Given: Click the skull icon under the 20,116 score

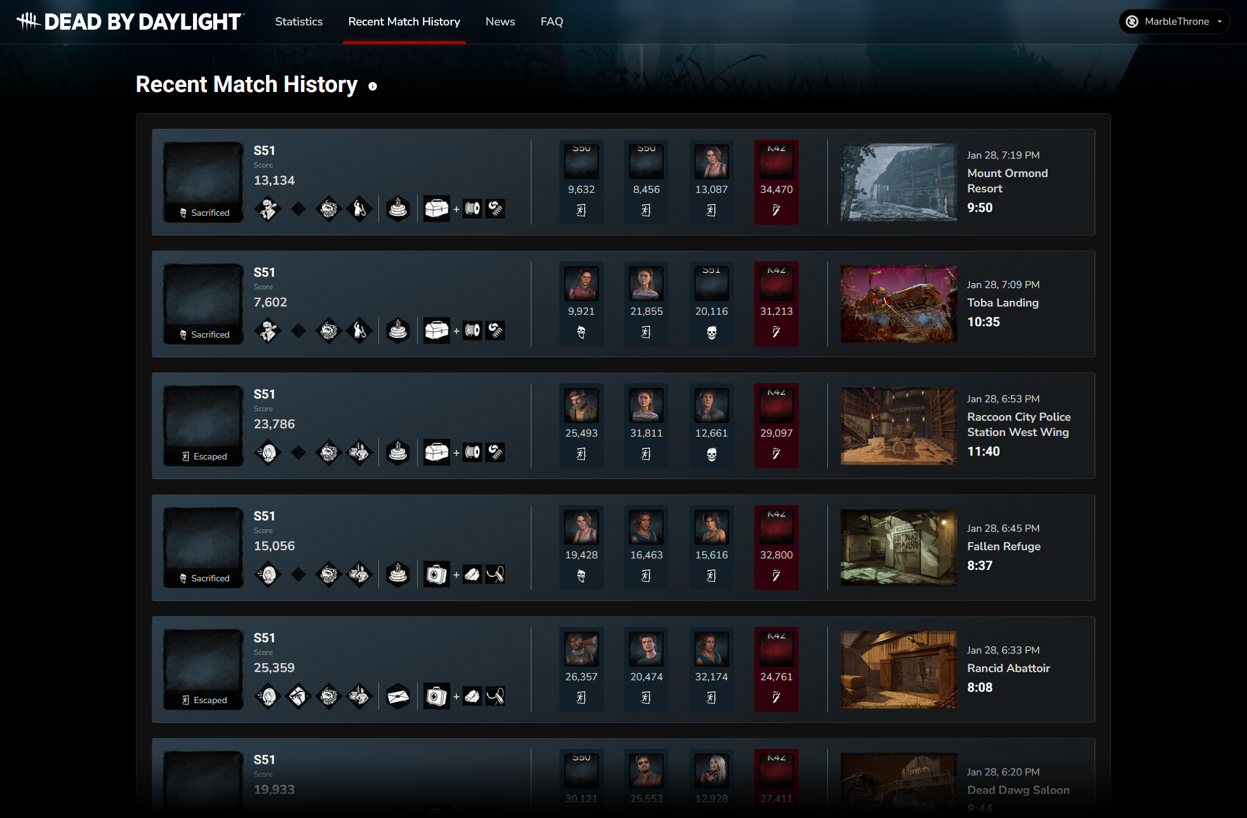Looking at the screenshot, I should (x=712, y=333).
